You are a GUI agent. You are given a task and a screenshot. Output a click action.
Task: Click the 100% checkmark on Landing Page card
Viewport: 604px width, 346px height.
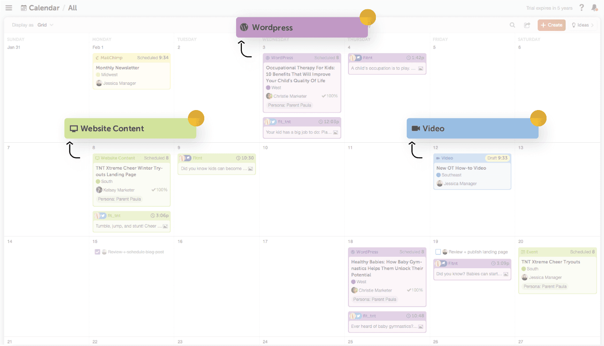[153, 190]
